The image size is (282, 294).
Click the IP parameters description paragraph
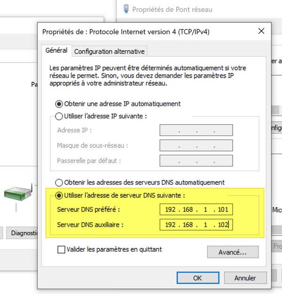coord(148,76)
